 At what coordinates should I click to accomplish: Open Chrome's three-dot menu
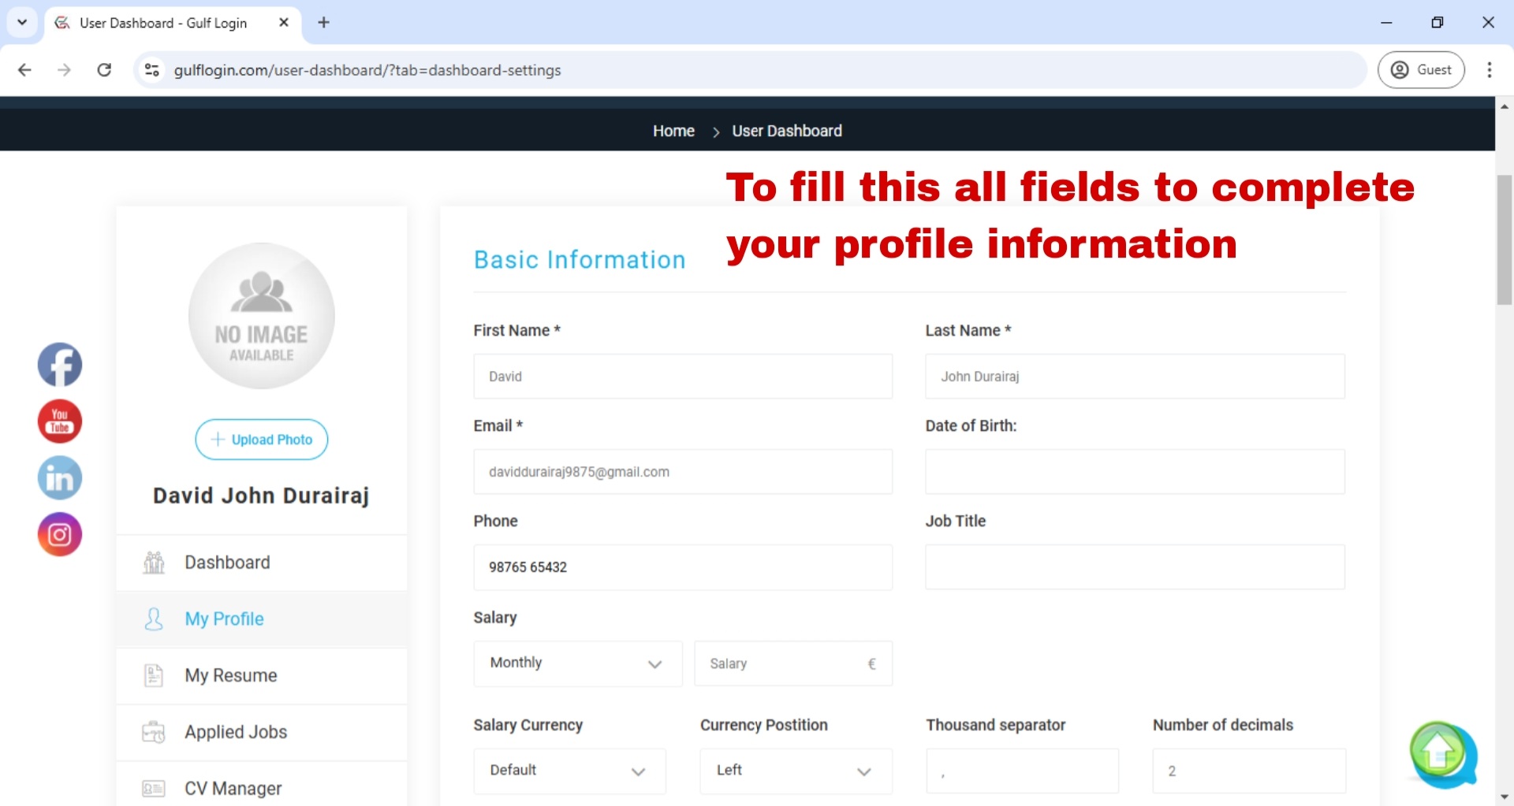click(1490, 69)
